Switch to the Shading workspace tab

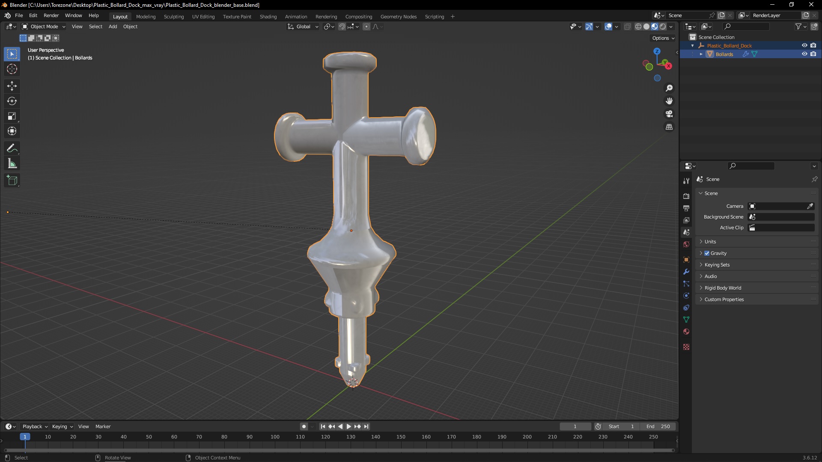(x=268, y=17)
